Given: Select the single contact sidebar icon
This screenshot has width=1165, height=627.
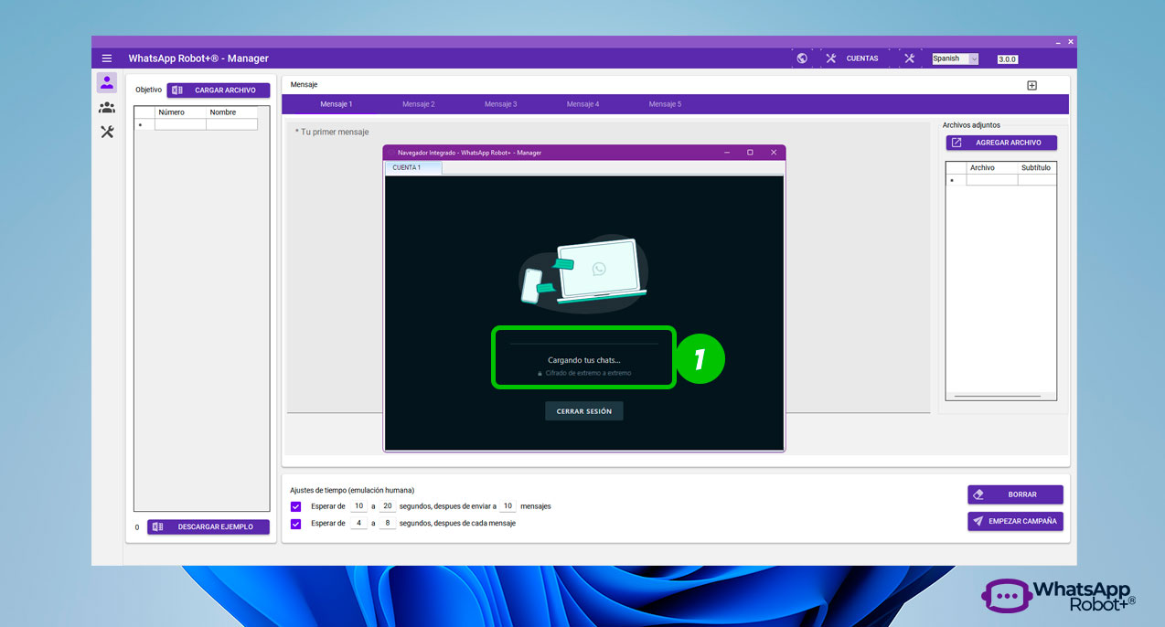Looking at the screenshot, I should tap(107, 83).
